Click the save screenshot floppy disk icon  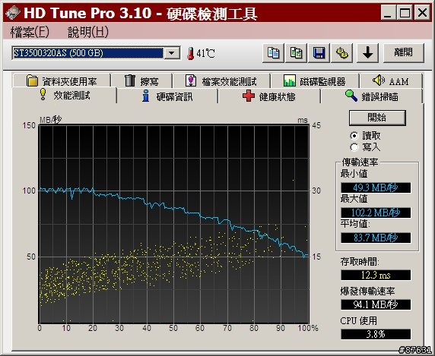point(319,52)
